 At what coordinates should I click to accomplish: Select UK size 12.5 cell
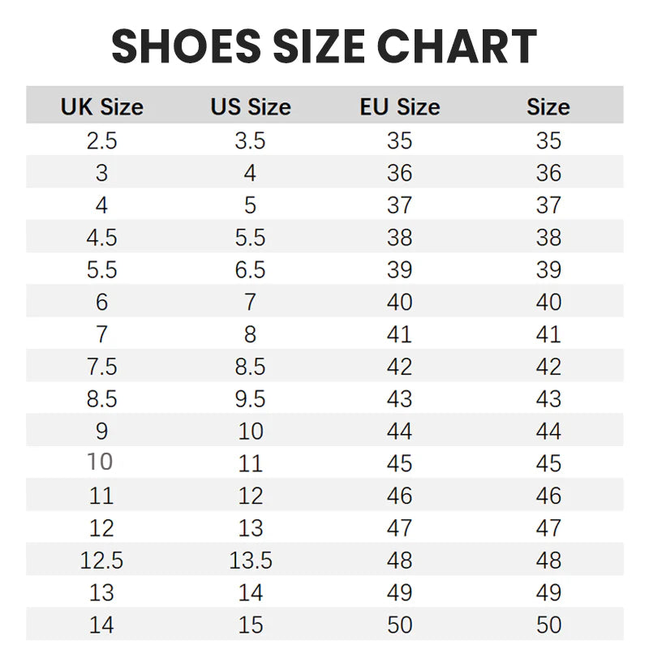click(x=102, y=561)
